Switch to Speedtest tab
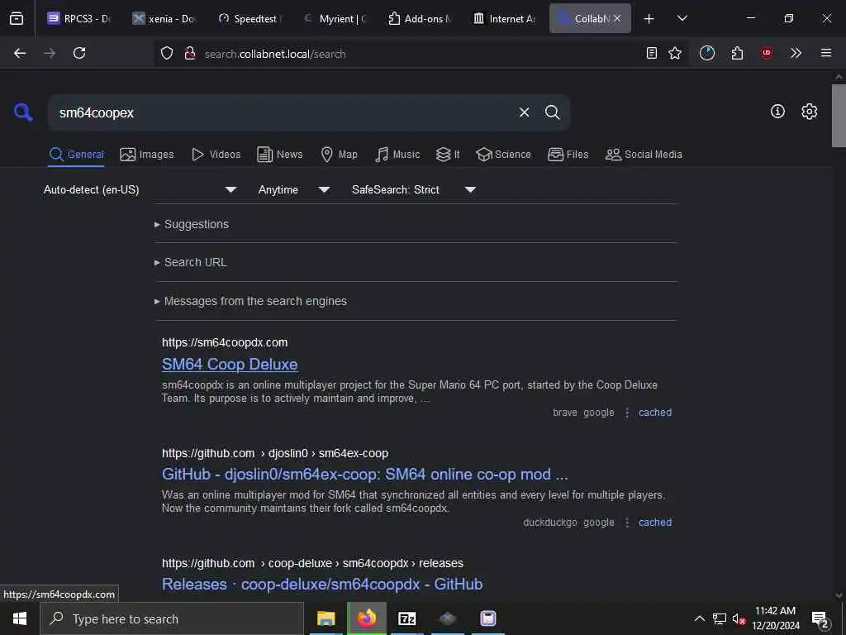846x635 pixels. [x=250, y=18]
